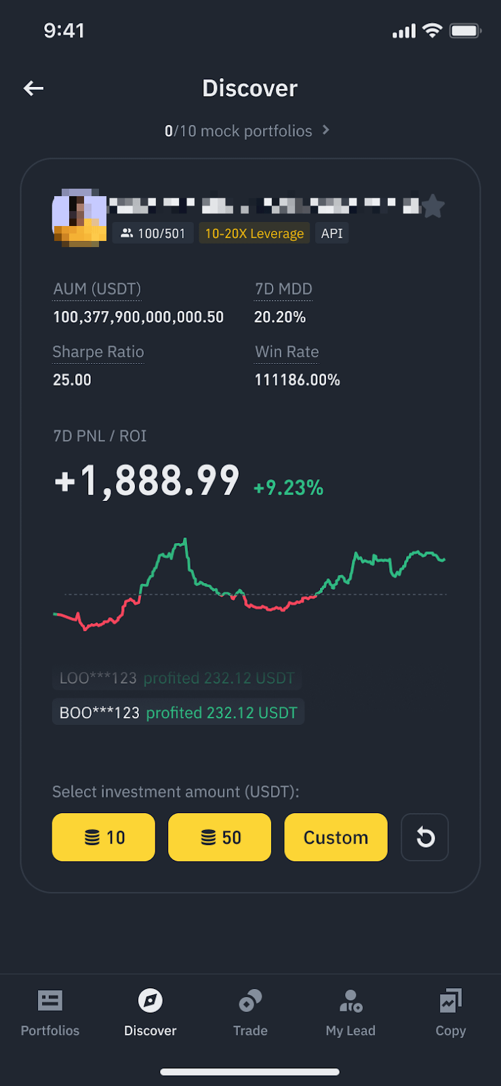
Task: Tap the iOS home indicator bar
Action: (250, 1072)
